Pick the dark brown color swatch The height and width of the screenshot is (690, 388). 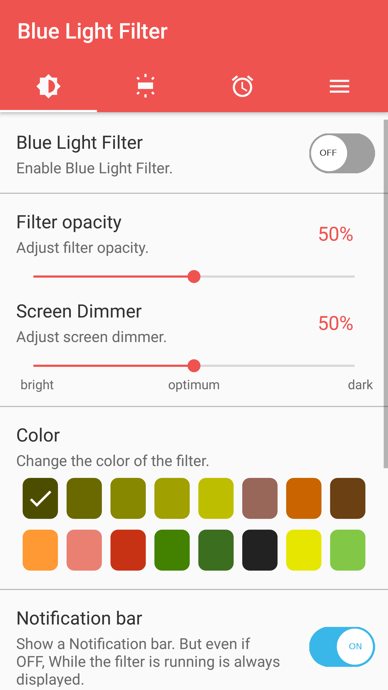point(348,498)
